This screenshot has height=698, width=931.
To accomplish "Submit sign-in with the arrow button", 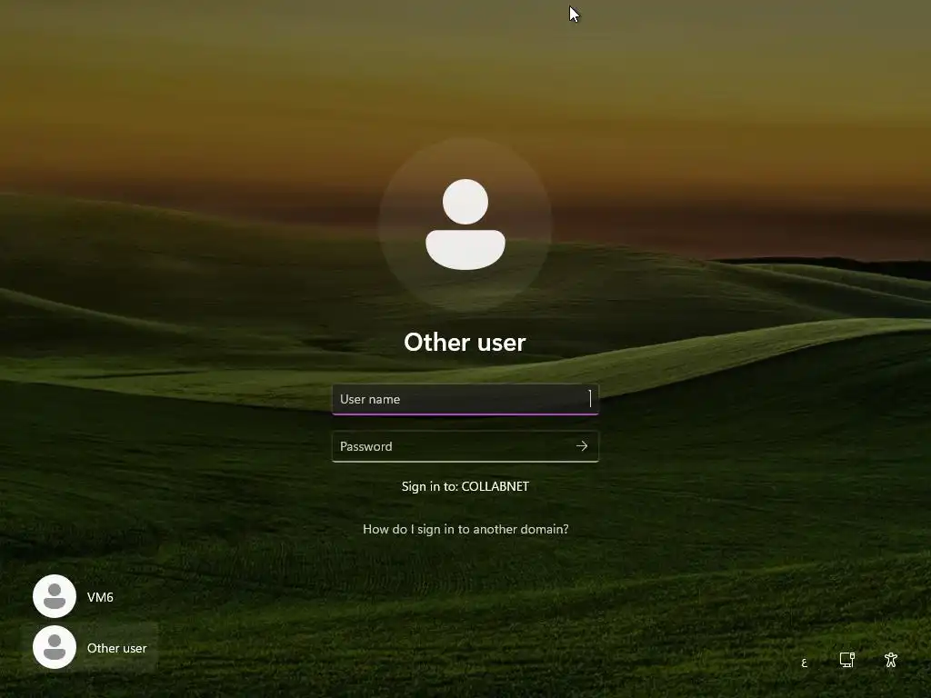I will tap(582, 446).
